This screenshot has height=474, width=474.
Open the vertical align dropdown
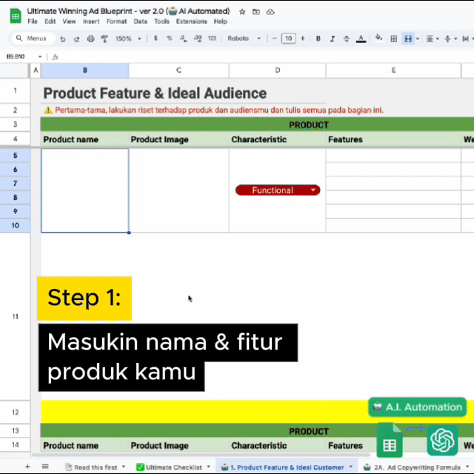tap(450, 39)
